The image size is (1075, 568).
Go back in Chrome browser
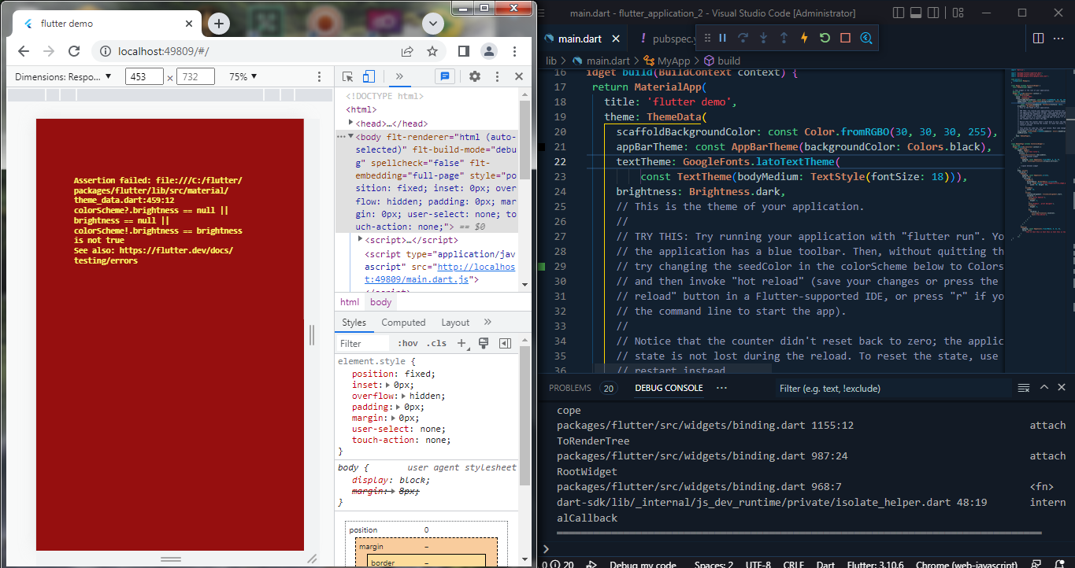[x=24, y=51]
